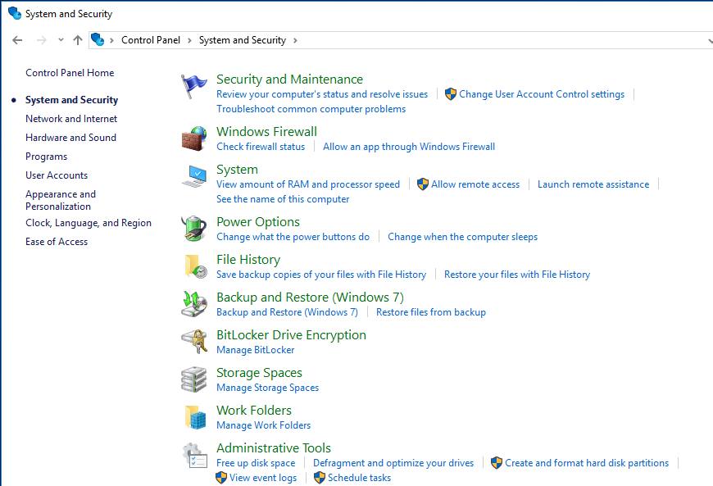The width and height of the screenshot is (713, 486).
Task: Click the Backup and Restore drive icon
Action: pos(194,304)
